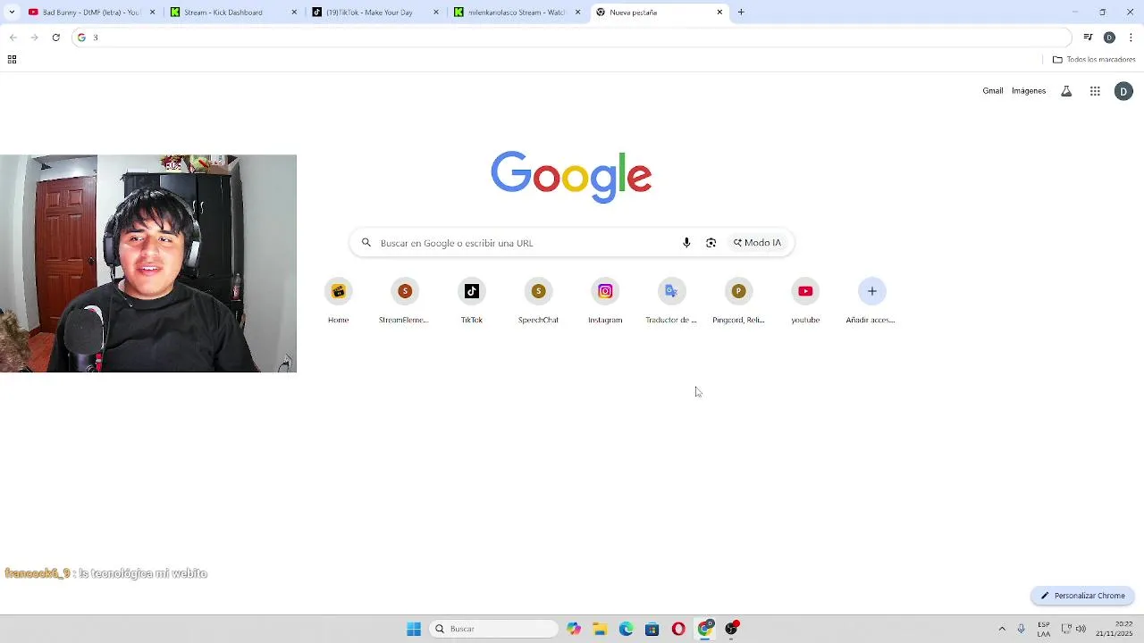Screen dimensions: 1144x643
Task: Click the taskbar microphone tray icon
Action: pos(1021,629)
